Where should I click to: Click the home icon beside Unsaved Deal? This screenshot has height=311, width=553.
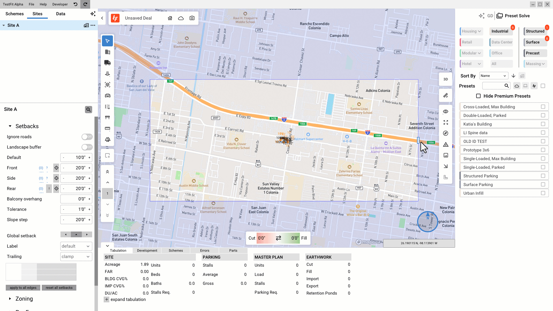click(170, 18)
